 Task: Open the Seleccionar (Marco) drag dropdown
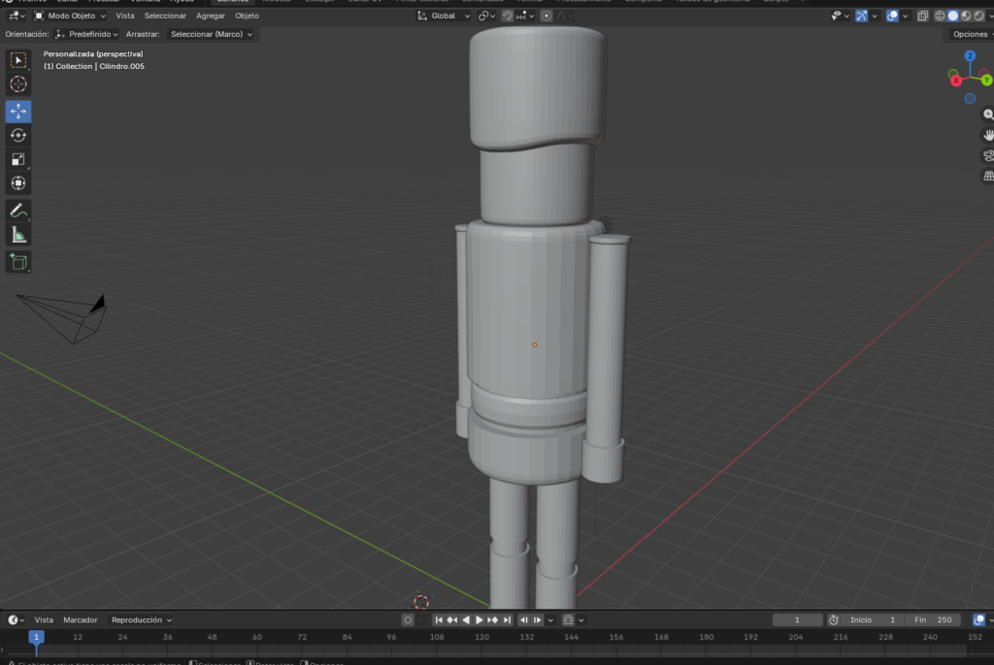click(211, 34)
